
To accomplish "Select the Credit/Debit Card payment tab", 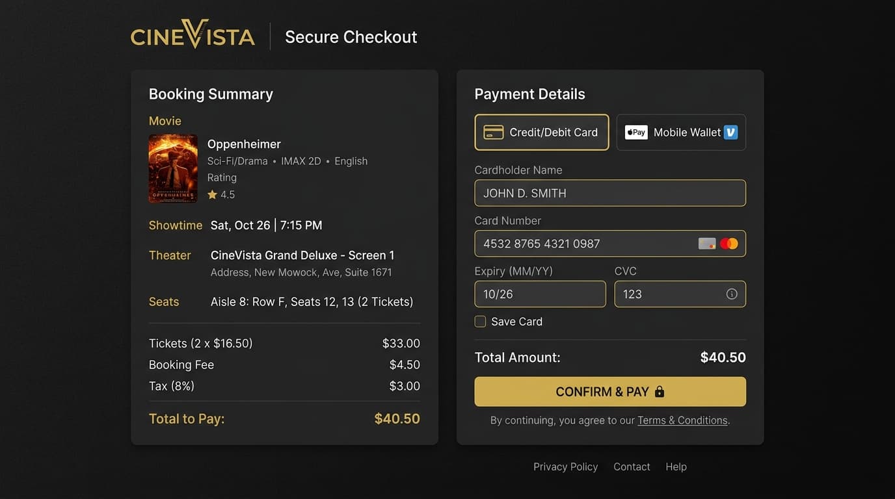I will pyautogui.click(x=542, y=133).
